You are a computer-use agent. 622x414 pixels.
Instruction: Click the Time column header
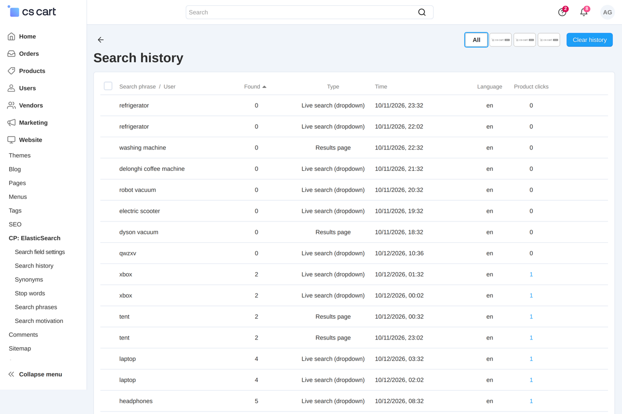[381, 87]
